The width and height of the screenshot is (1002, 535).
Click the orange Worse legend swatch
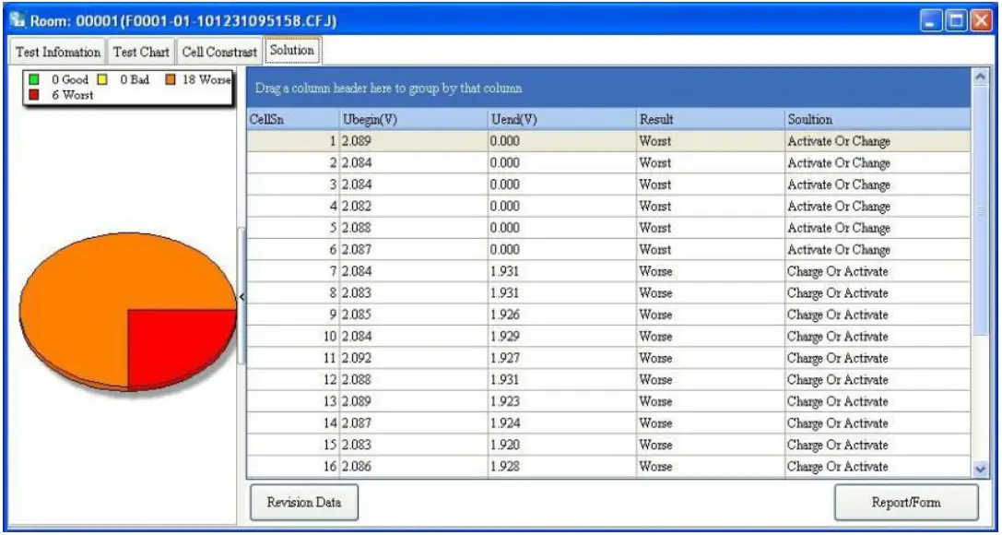171,80
